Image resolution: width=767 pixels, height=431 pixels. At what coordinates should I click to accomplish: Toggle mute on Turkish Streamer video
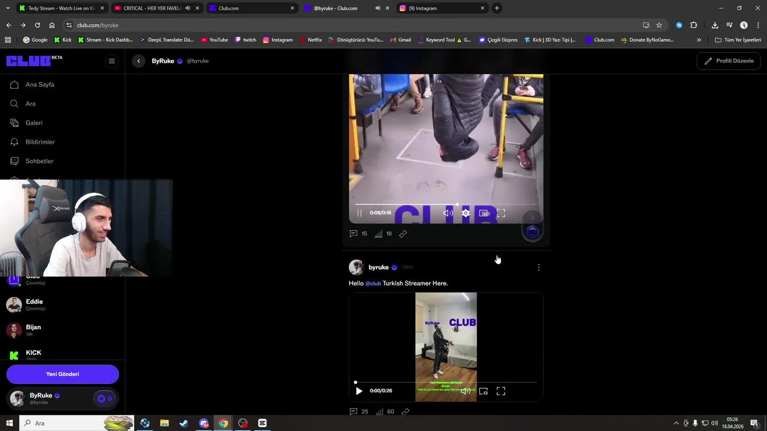point(466,391)
